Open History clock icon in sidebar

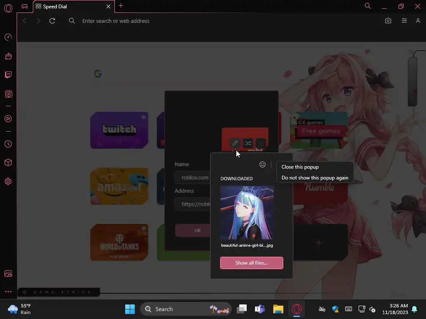(x=8, y=144)
